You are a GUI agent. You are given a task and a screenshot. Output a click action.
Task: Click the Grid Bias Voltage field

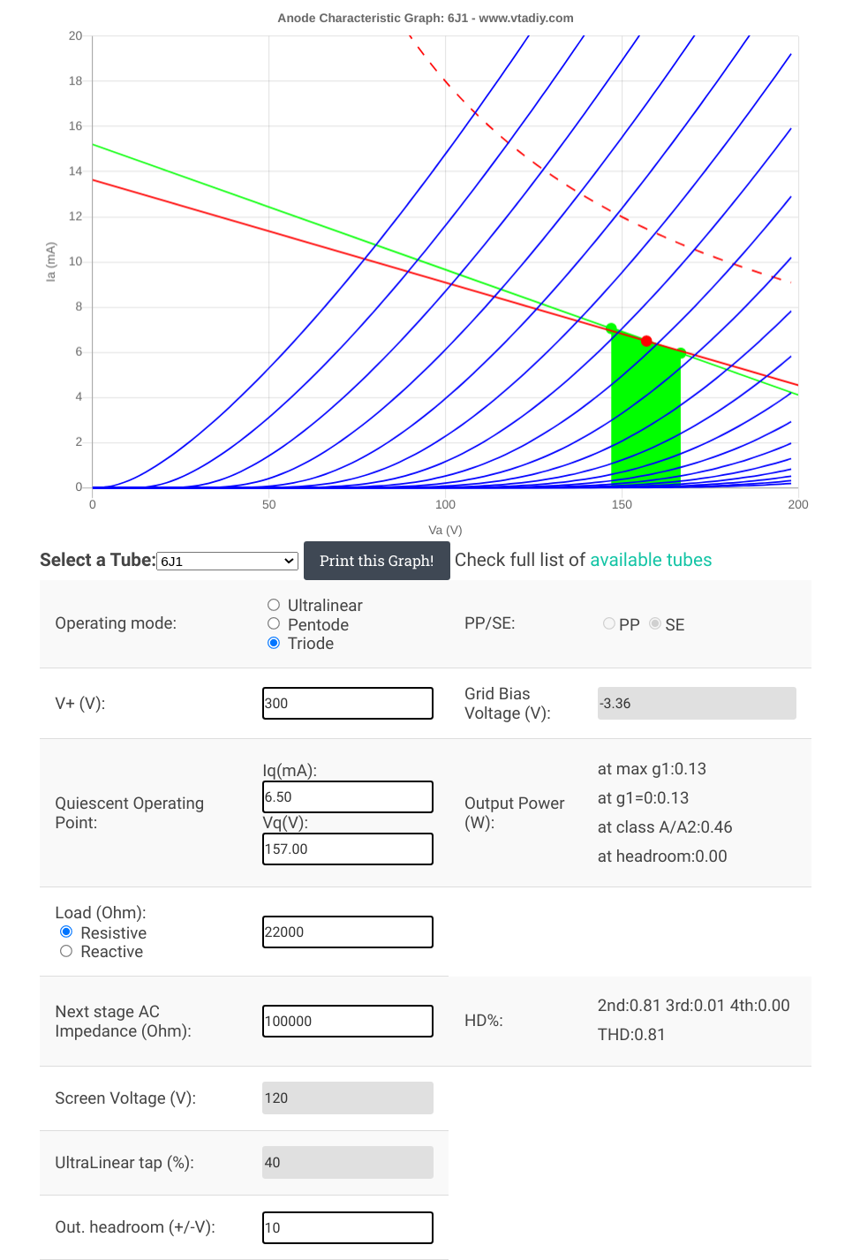[697, 703]
